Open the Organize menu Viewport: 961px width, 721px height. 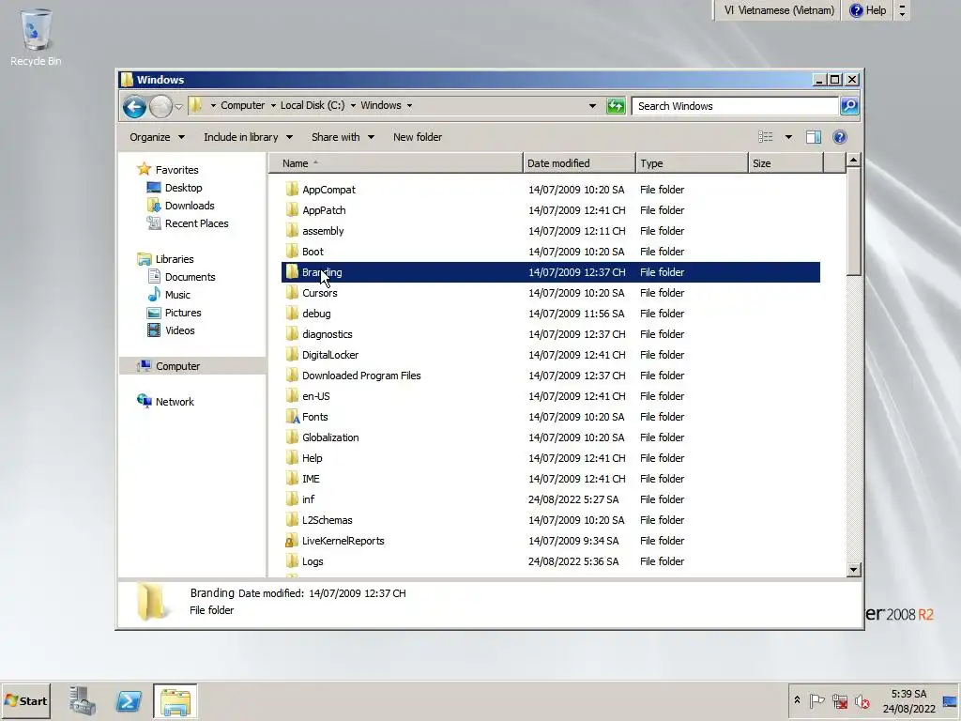[157, 137]
